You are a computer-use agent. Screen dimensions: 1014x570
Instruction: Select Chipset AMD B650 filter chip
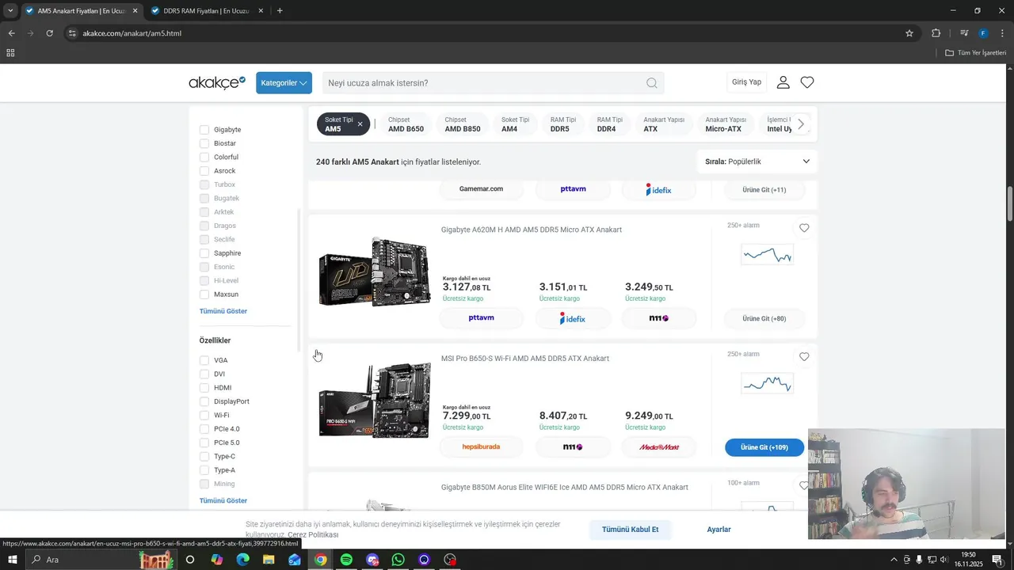click(406, 124)
